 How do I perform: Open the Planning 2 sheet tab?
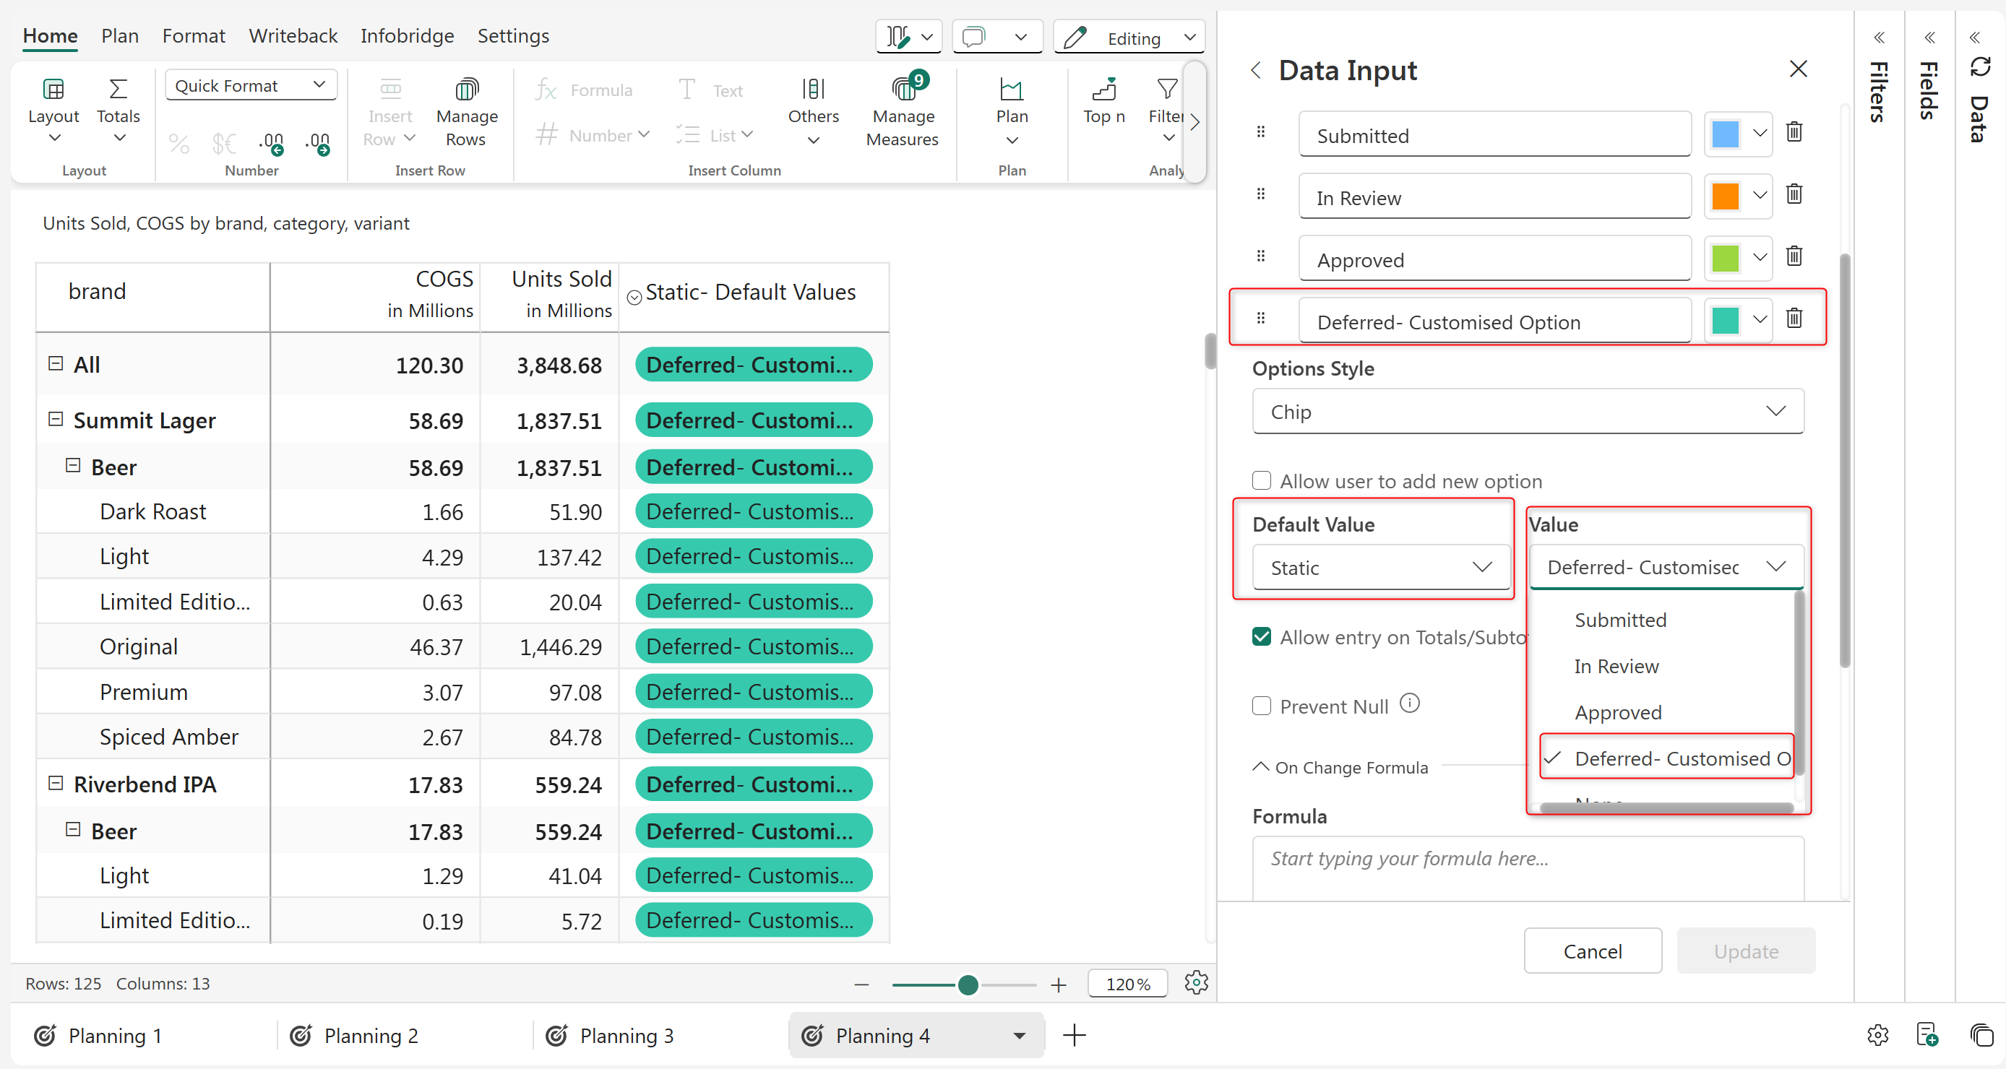(371, 1036)
